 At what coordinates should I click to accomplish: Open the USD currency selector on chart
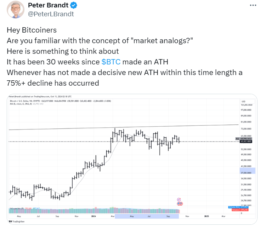247,101
